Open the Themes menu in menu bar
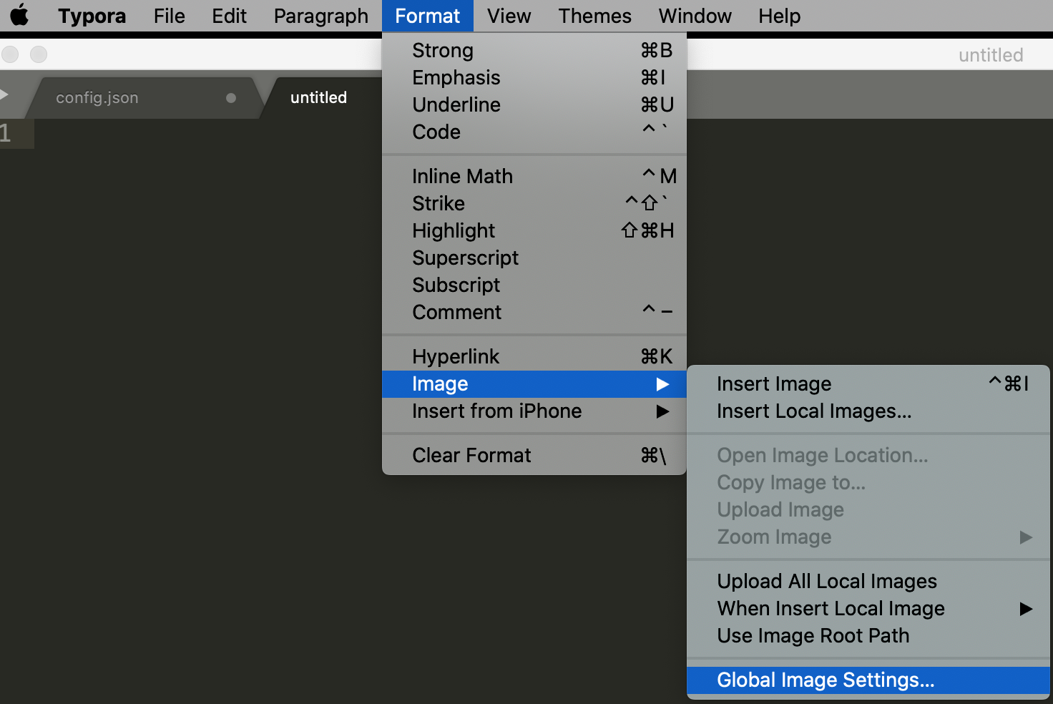1053x704 pixels. (x=594, y=16)
